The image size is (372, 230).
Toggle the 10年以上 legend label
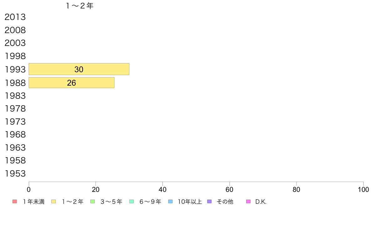tap(190, 202)
